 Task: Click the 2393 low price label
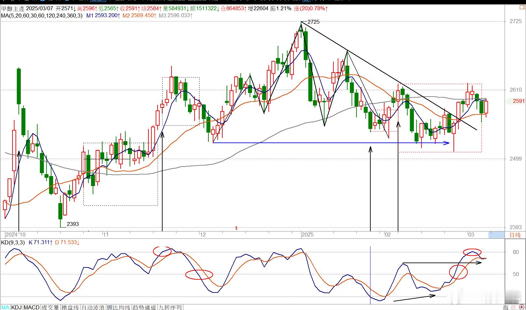point(73,224)
